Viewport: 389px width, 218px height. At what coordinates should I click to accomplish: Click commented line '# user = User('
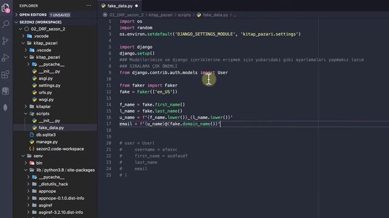click(x=137, y=143)
